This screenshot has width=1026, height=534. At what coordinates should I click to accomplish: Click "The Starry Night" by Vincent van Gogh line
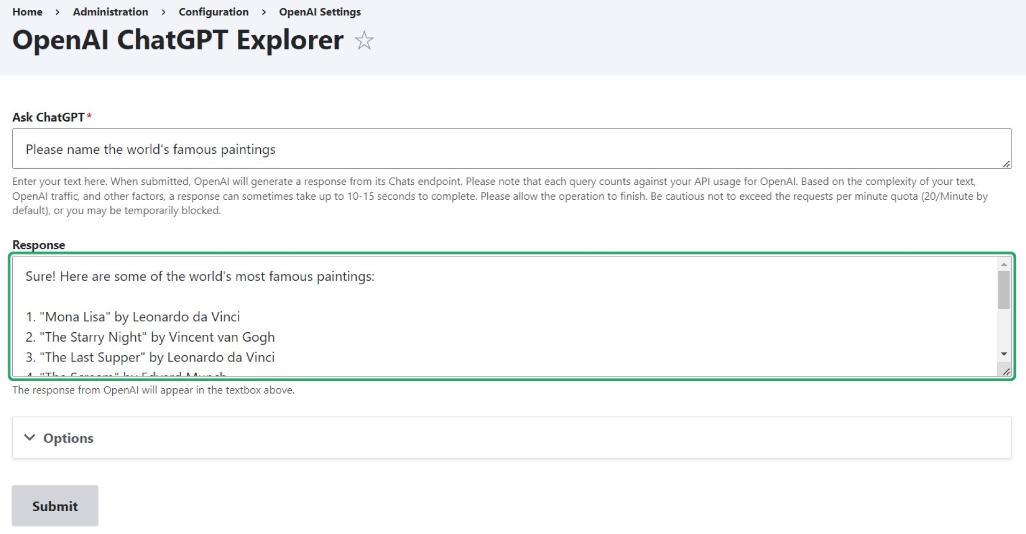point(150,337)
